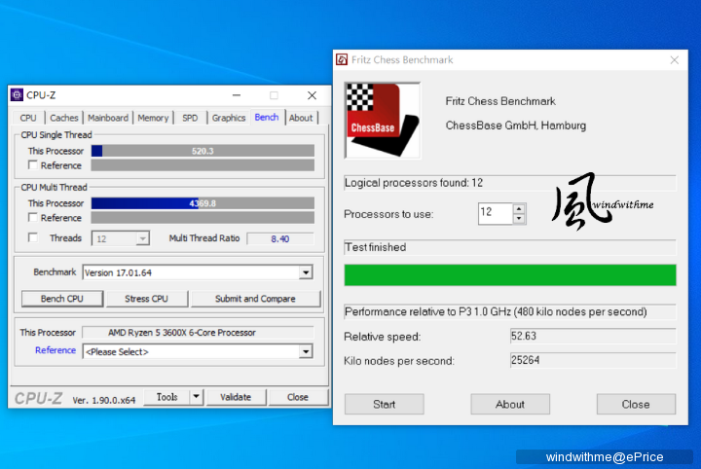Viewport: 701px width, 469px height.
Task: Click the ChessBase logo image
Action: point(383,120)
